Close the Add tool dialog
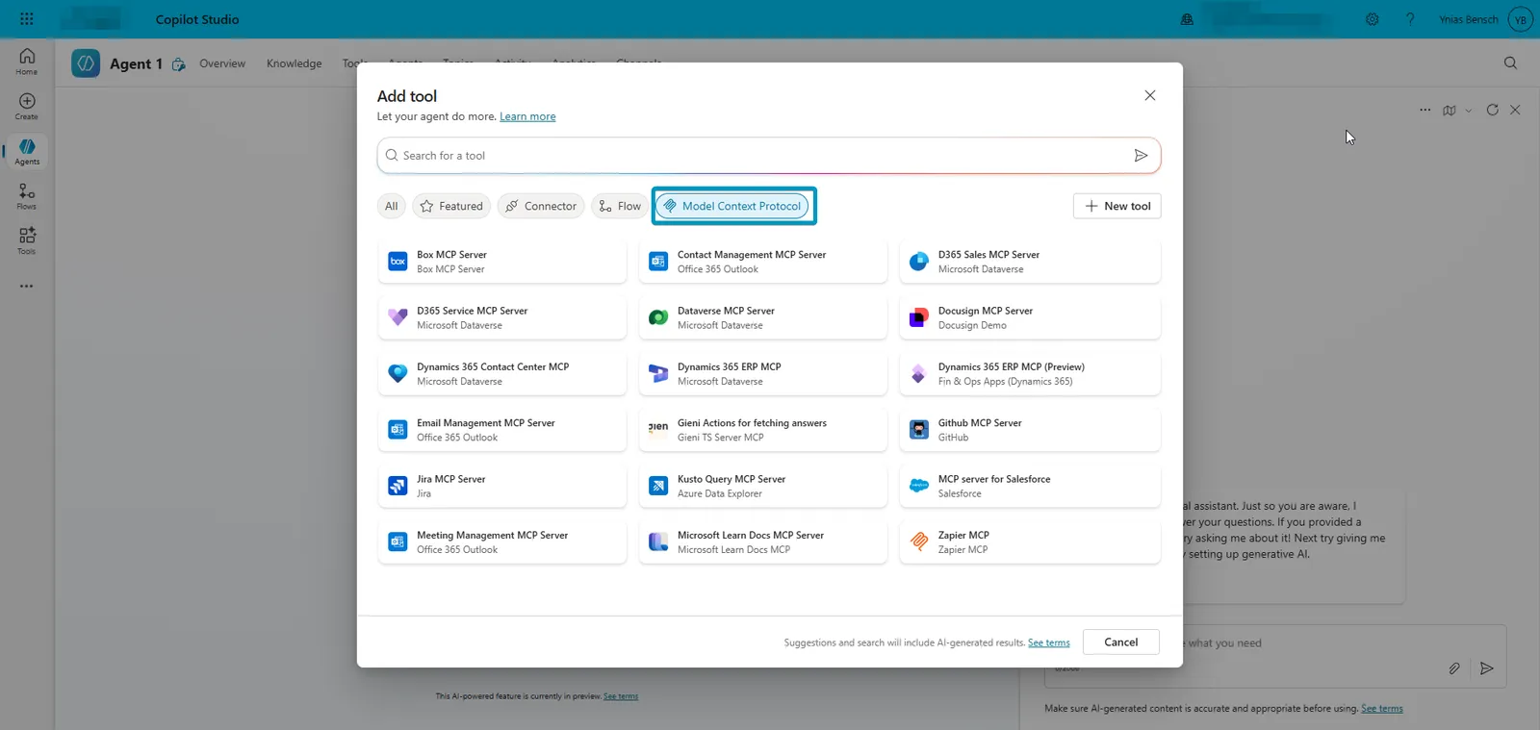The width and height of the screenshot is (1540, 730). click(x=1149, y=95)
